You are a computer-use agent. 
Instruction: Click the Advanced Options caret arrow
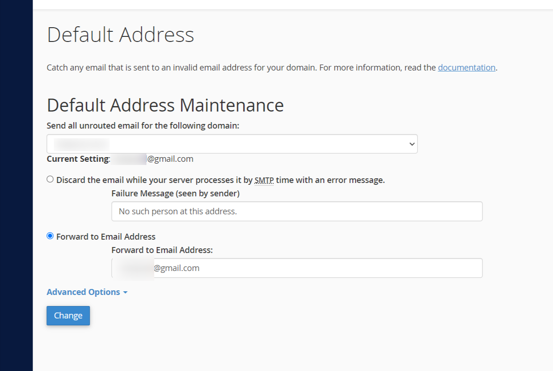click(x=125, y=292)
